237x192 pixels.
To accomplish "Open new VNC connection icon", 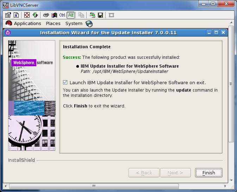I will (92, 15).
